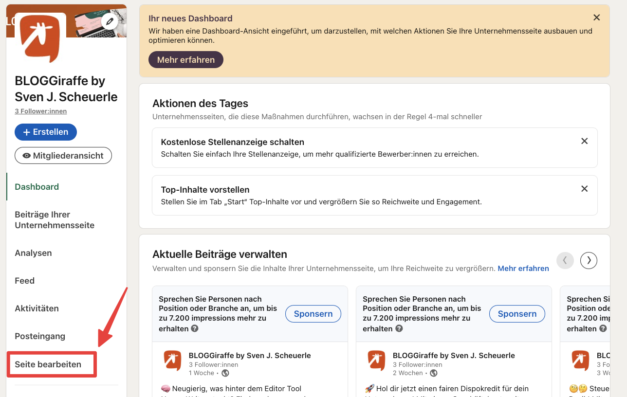
Task: Sponsor the first post
Action: pos(313,314)
